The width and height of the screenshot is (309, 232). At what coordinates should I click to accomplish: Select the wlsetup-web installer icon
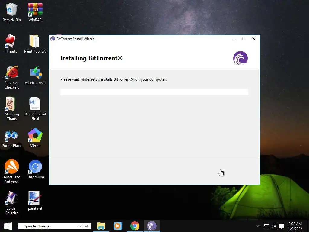pos(35,75)
